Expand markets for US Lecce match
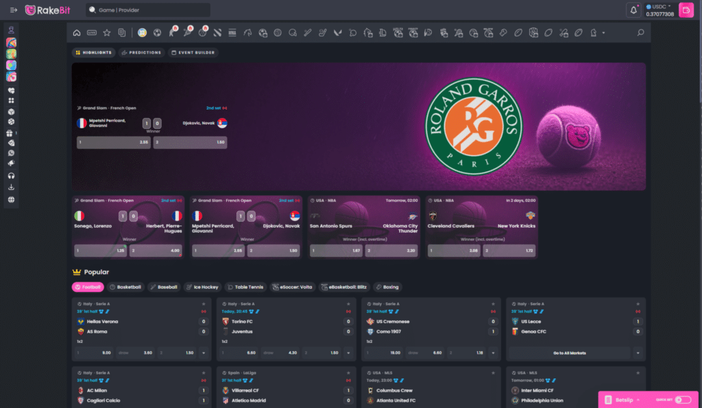702x408 pixels. click(638, 353)
